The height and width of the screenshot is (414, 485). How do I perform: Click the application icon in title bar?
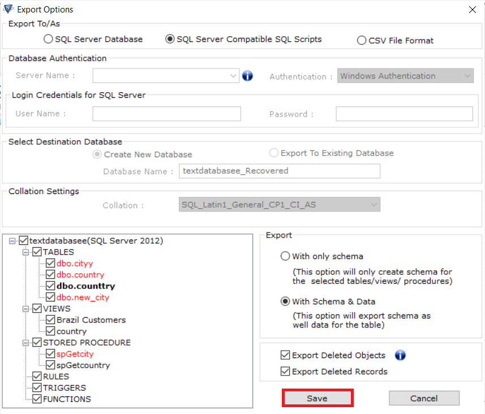(8, 9)
